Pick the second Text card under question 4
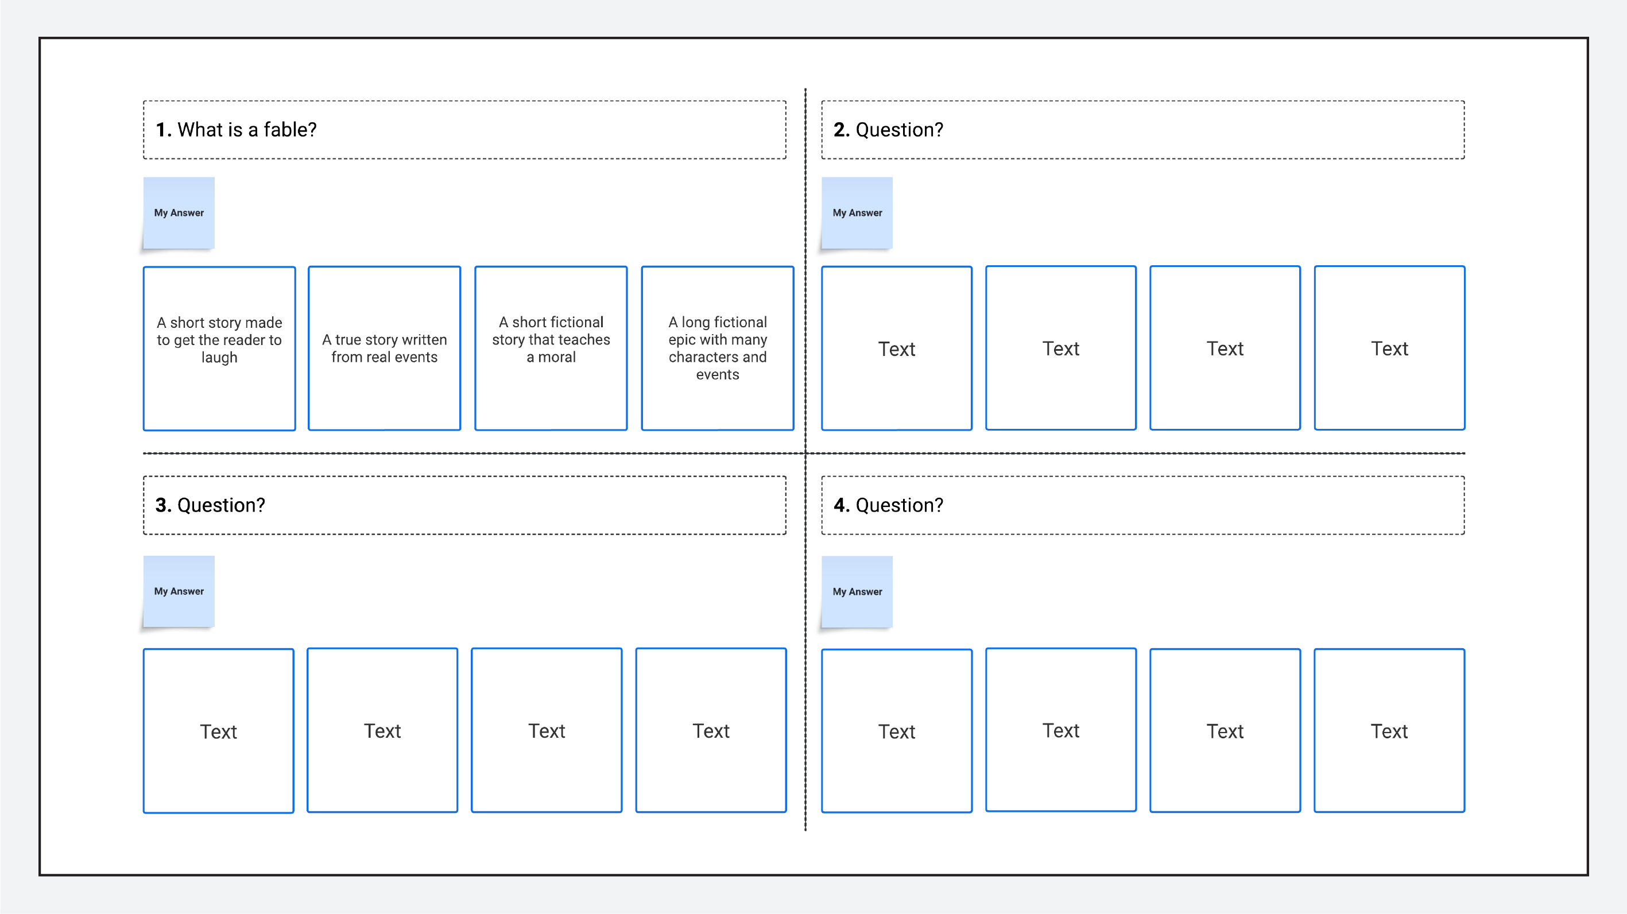1627x914 pixels. 1061,730
